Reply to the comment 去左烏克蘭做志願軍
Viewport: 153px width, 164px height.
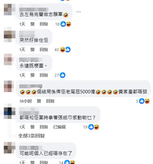click(x=44, y=24)
